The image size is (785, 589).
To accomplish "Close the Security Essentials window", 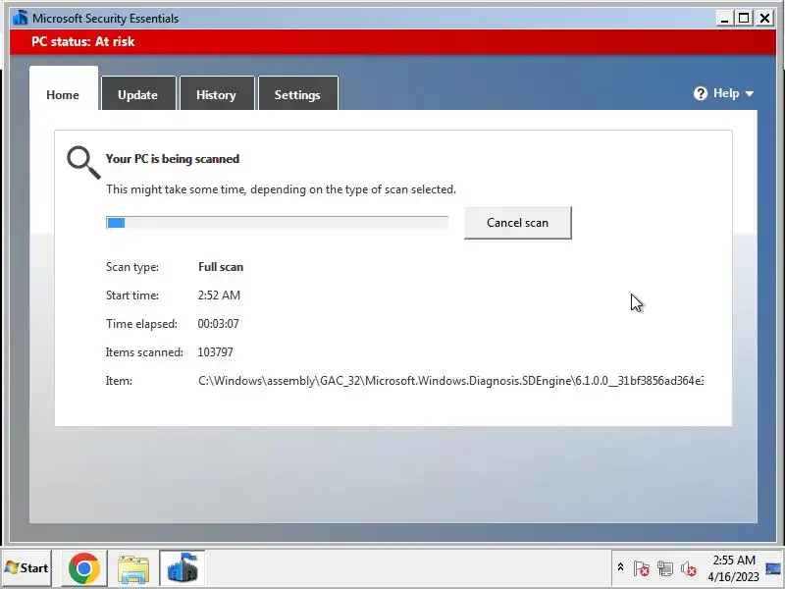I will click(x=764, y=19).
